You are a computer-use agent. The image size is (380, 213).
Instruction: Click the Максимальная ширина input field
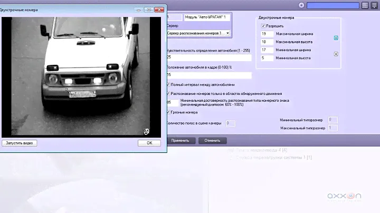coord(267,34)
